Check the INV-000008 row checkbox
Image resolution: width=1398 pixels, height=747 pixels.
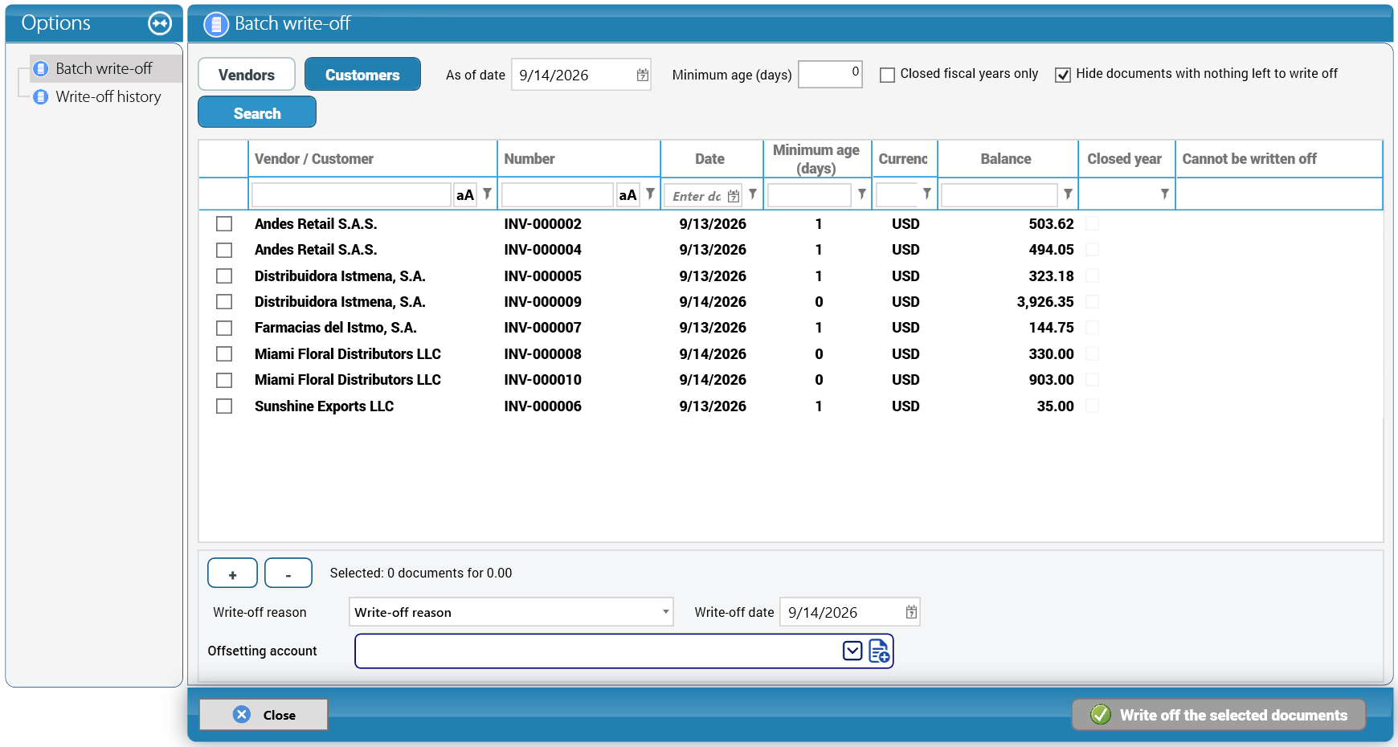click(224, 354)
